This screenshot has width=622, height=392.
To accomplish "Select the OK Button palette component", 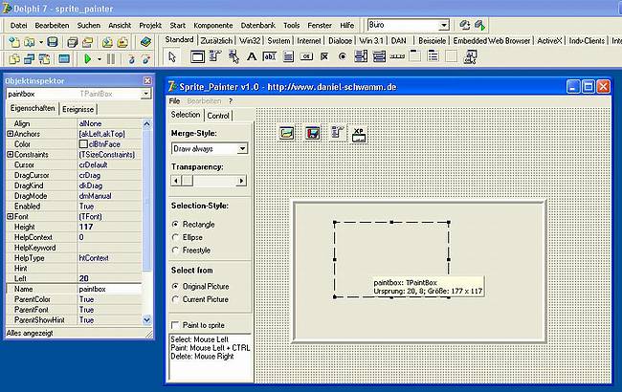I will (x=306, y=56).
